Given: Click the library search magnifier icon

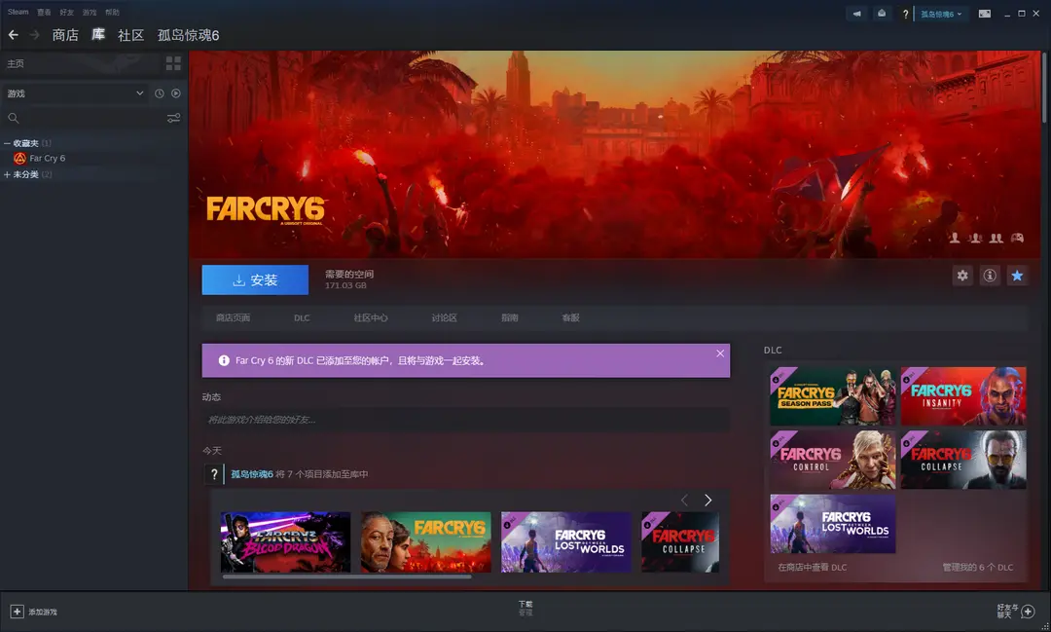Looking at the screenshot, I should point(14,118).
